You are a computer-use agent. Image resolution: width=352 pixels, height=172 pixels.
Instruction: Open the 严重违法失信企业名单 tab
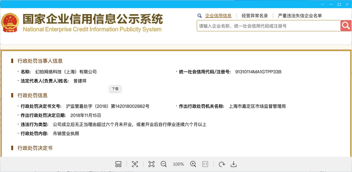pyautogui.click(x=300, y=16)
